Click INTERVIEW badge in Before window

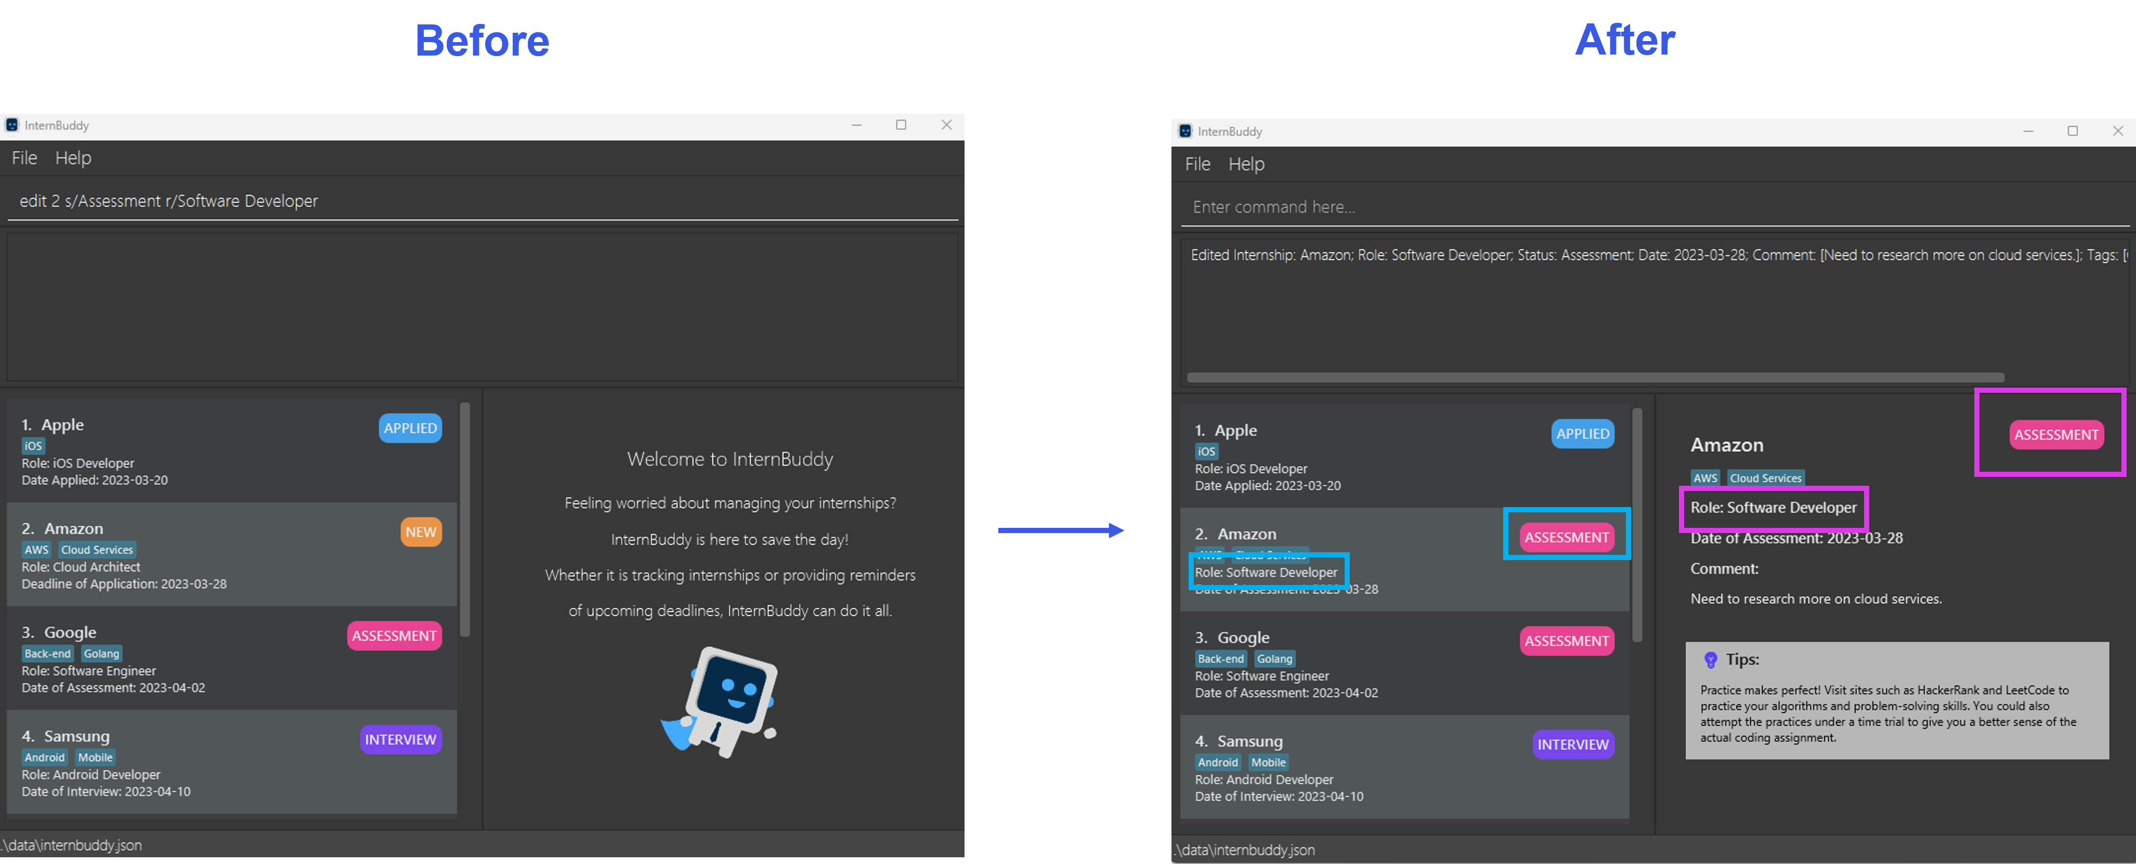(400, 740)
